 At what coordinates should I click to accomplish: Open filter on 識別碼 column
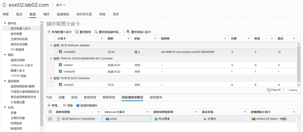pos(225,39)
